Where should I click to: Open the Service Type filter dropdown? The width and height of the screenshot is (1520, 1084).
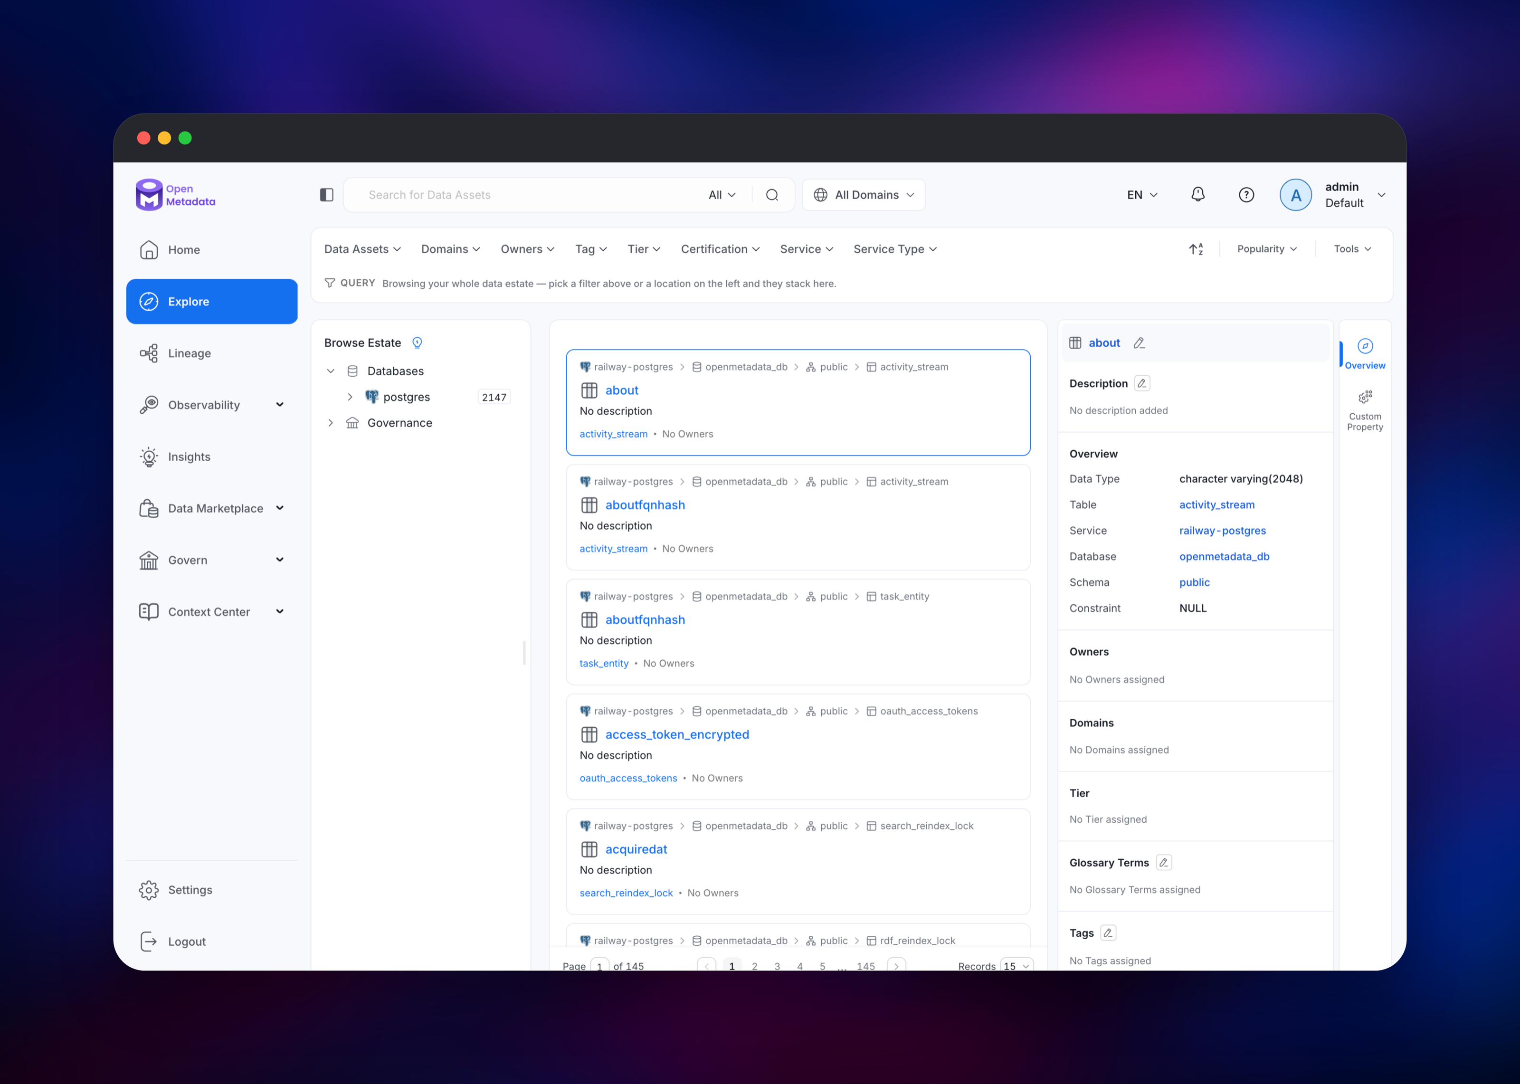pos(895,249)
